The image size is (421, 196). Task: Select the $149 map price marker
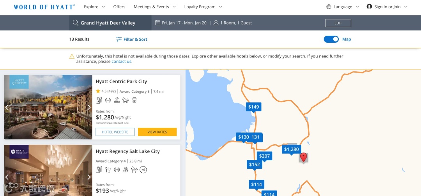[253, 107]
